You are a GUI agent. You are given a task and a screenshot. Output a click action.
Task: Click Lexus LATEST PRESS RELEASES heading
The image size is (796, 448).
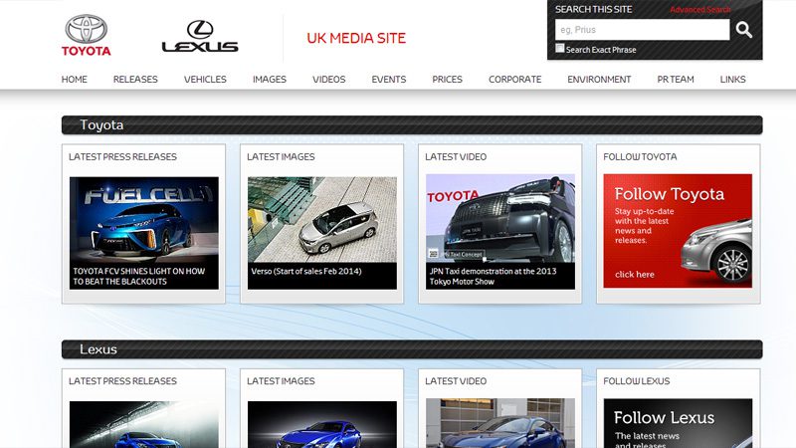122,381
